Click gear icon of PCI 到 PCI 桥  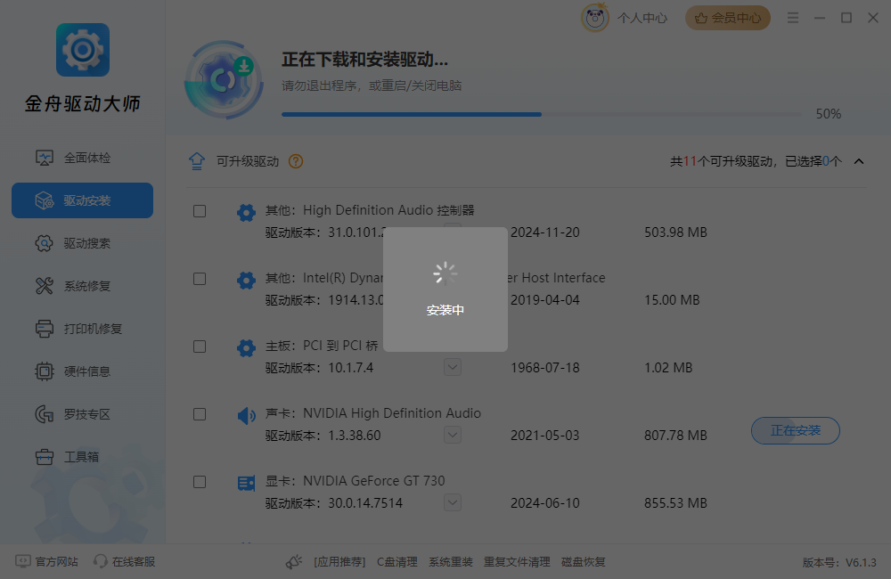tap(246, 347)
